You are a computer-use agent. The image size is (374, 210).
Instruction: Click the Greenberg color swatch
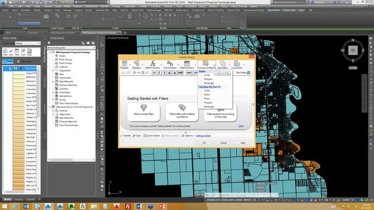pyautogui.click(x=19, y=121)
